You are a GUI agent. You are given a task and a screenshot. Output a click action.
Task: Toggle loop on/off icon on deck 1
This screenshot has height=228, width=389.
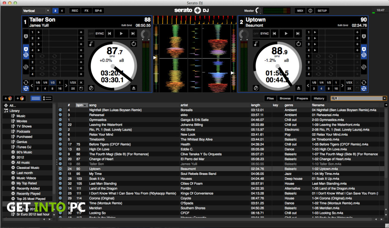tap(25, 83)
